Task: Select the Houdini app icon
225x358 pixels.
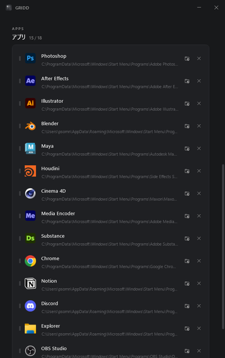Action: point(31,171)
